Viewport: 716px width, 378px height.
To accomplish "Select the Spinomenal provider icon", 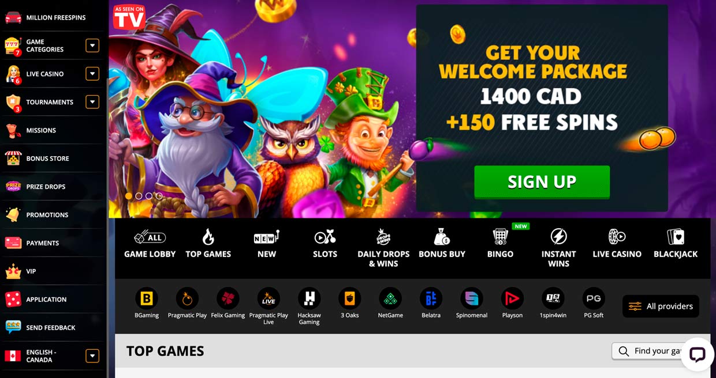I will tap(472, 298).
